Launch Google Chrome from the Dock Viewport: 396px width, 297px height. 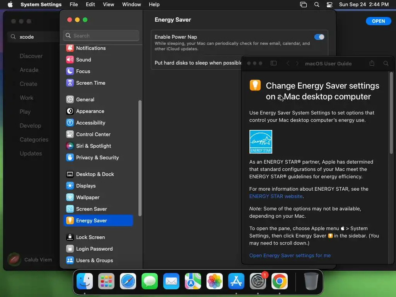pyautogui.click(x=280, y=281)
